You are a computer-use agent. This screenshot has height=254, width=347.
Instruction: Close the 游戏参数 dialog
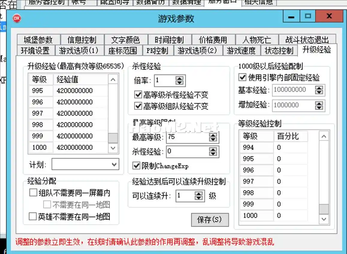click(x=329, y=16)
